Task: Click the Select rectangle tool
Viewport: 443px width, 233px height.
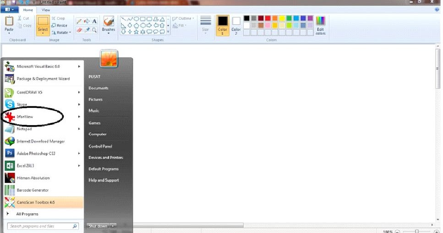Action: pyautogui.click(x=43, y=25)
